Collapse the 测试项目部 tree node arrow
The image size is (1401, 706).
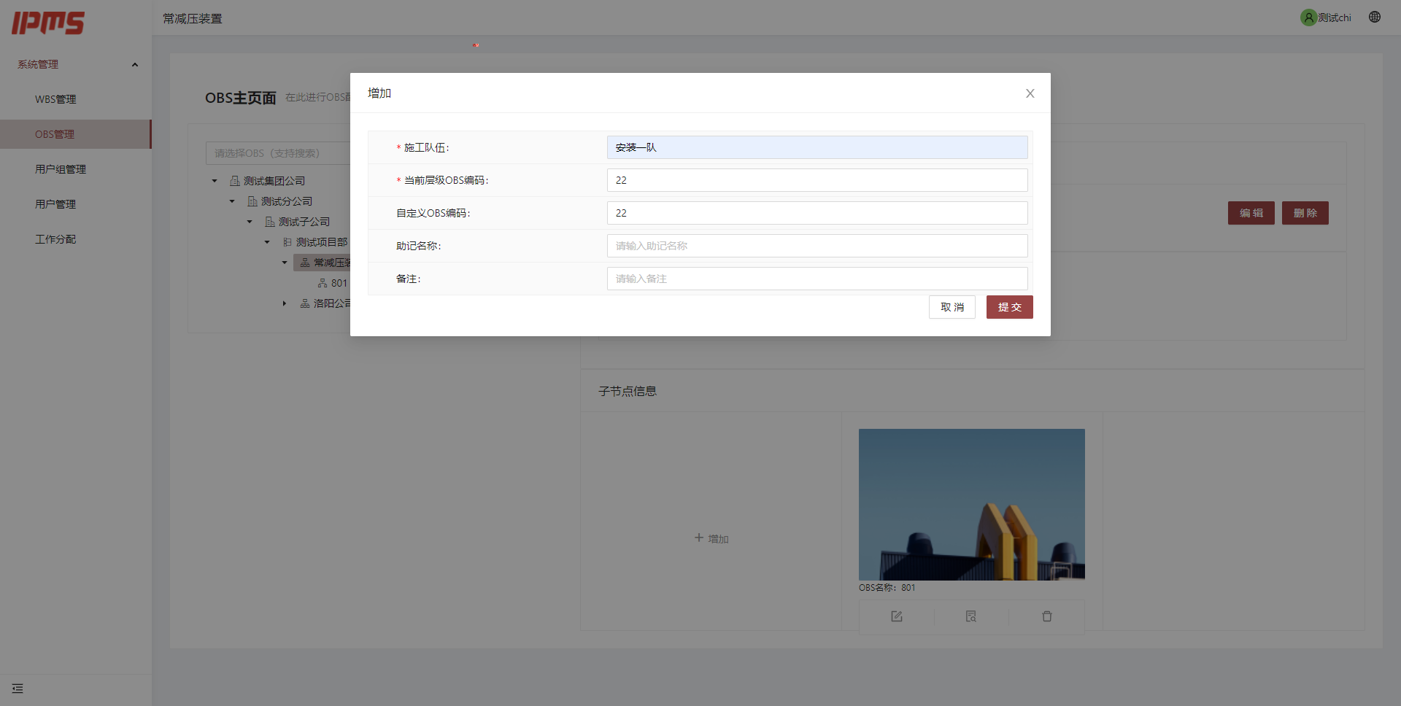267,242
